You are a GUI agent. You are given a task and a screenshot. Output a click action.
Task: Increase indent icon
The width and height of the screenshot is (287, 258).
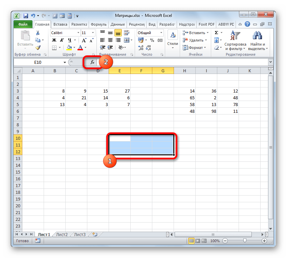[110, 48]
